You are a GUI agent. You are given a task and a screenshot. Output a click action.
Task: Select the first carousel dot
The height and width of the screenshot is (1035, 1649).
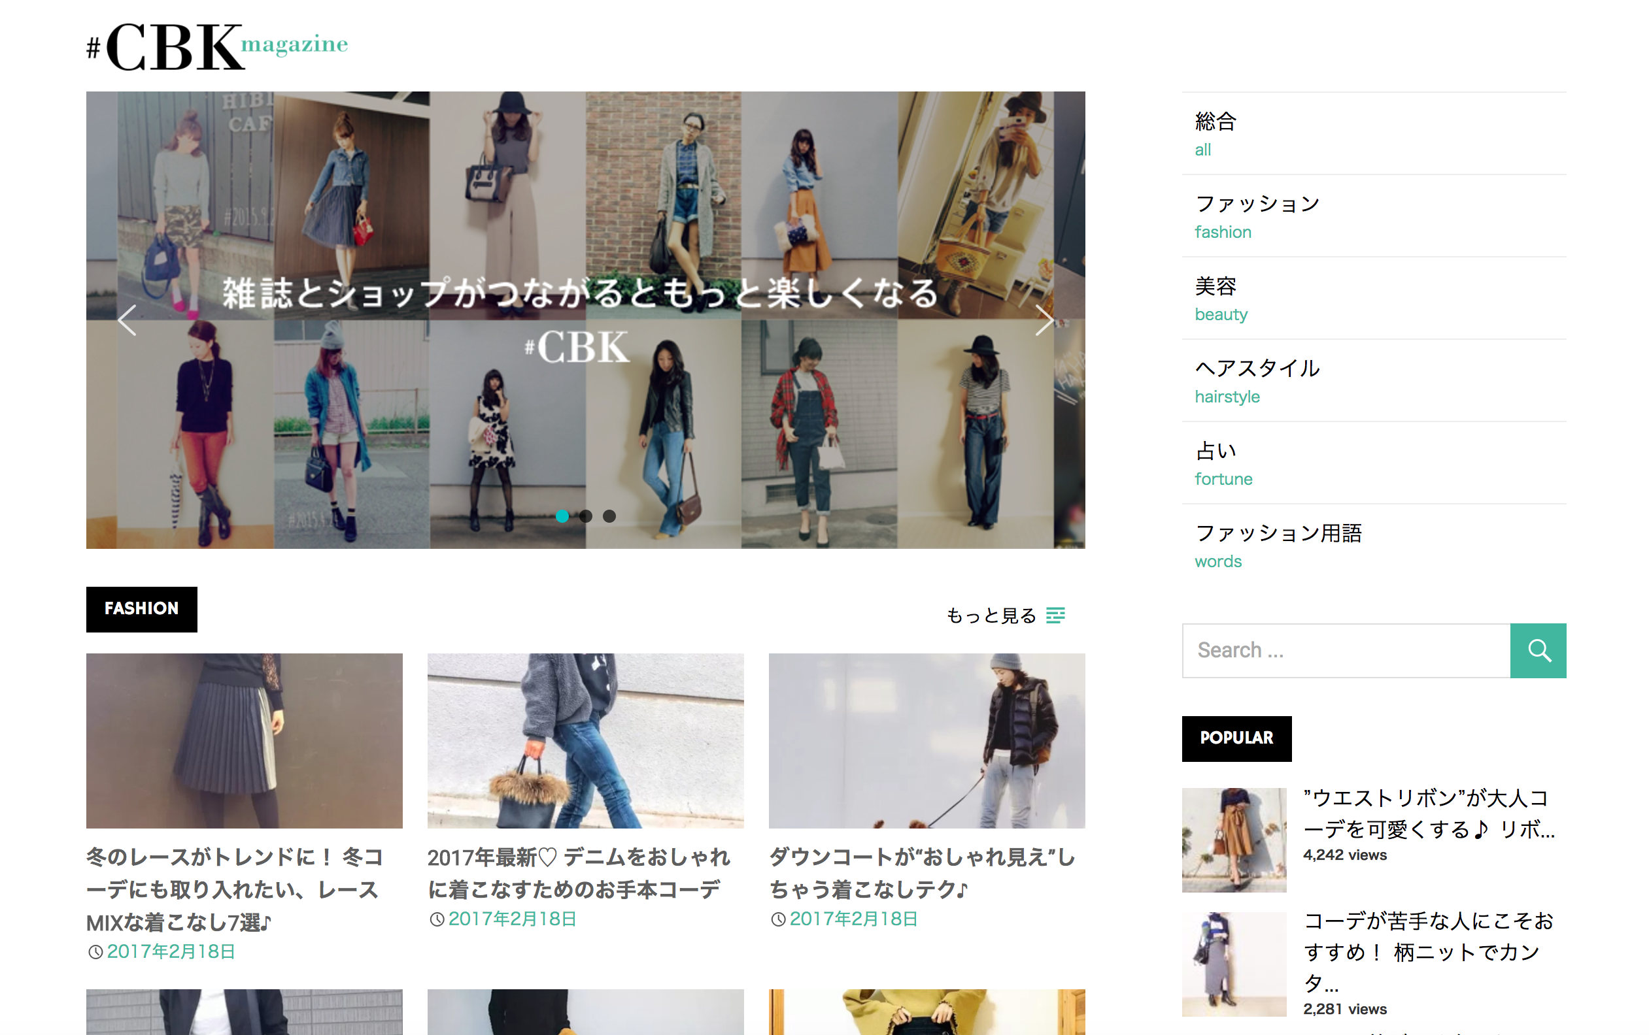point(562,516)
